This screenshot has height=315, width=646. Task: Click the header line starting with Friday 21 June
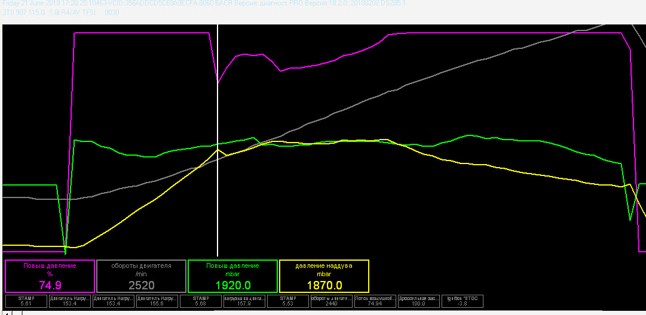(x=203, y=4)
